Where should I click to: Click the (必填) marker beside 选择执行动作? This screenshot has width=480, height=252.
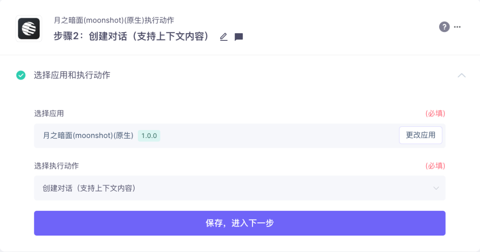coord(435,166)
